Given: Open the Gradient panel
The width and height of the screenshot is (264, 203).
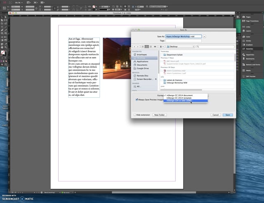Looking at the screenshot, I should (x=249, y=45).
